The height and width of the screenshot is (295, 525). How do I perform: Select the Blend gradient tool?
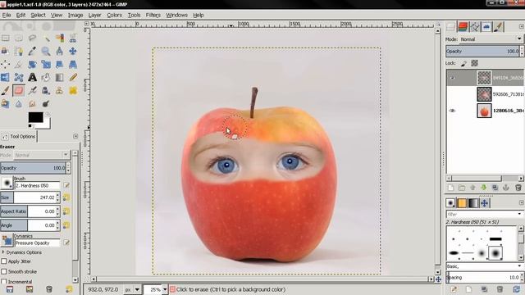coord(60,77)
